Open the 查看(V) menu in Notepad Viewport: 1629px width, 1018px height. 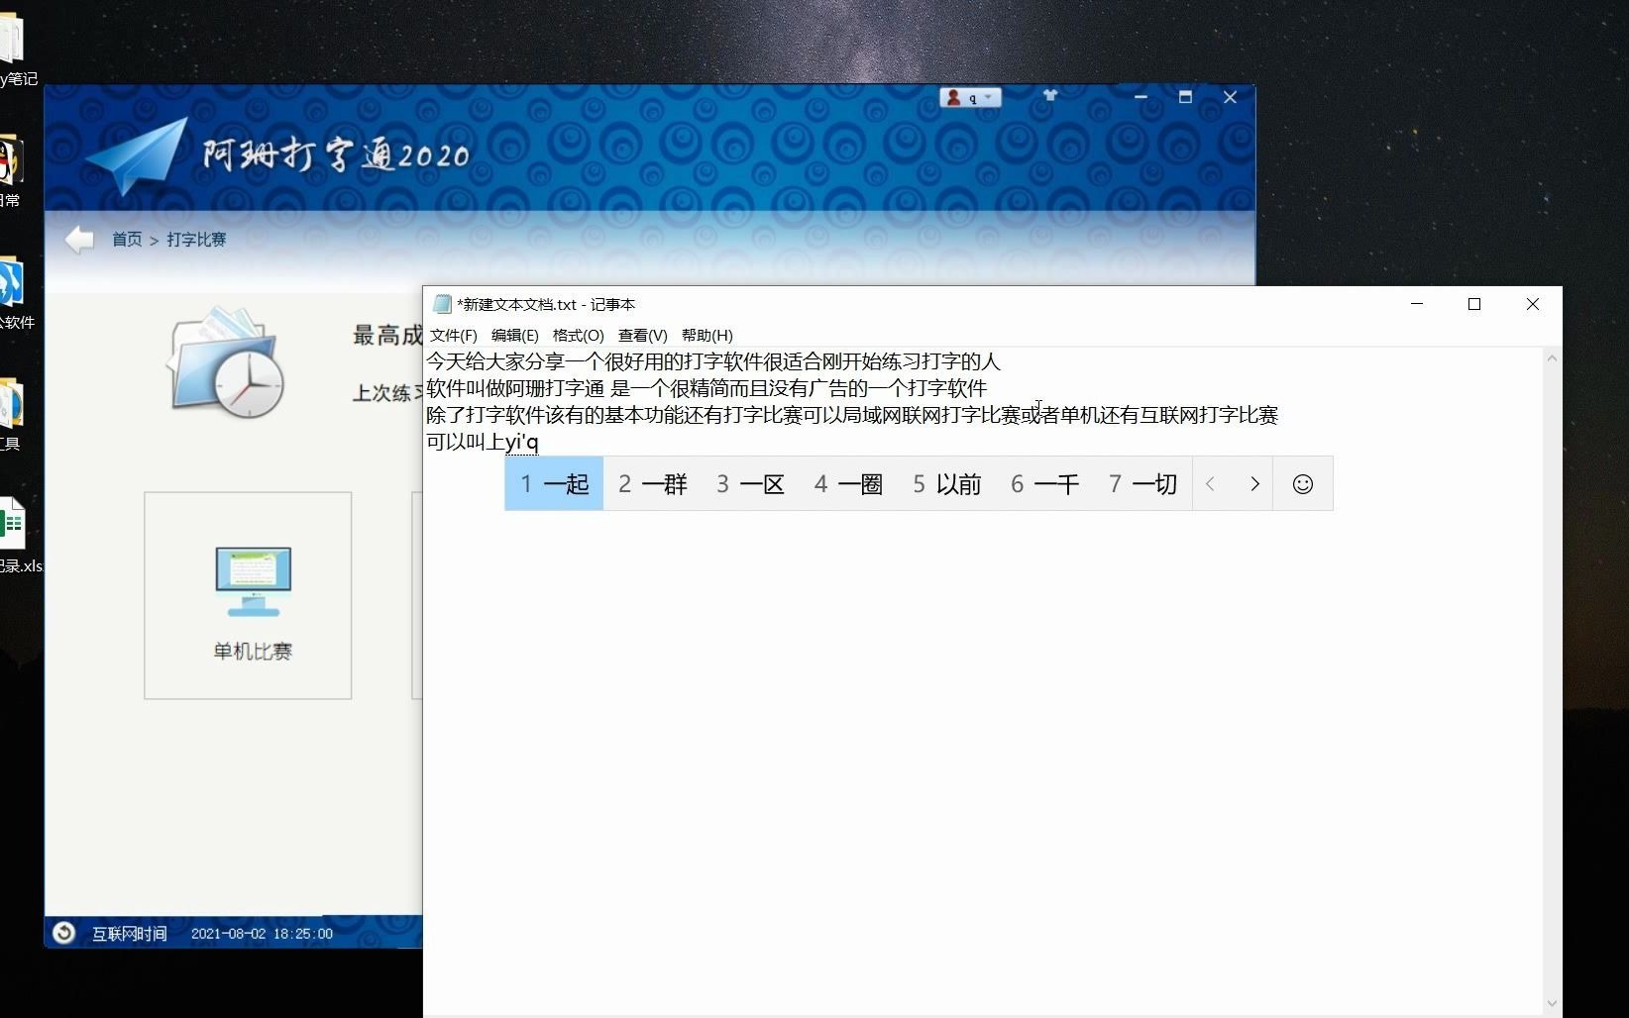642,335
